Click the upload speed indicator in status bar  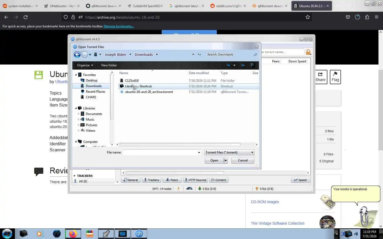(x=264, y=189)
